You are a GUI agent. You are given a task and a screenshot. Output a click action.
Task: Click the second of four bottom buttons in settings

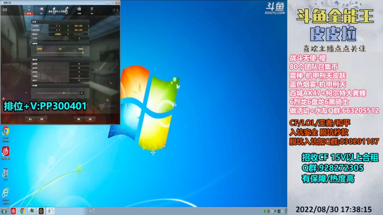[x=42, y=119]
